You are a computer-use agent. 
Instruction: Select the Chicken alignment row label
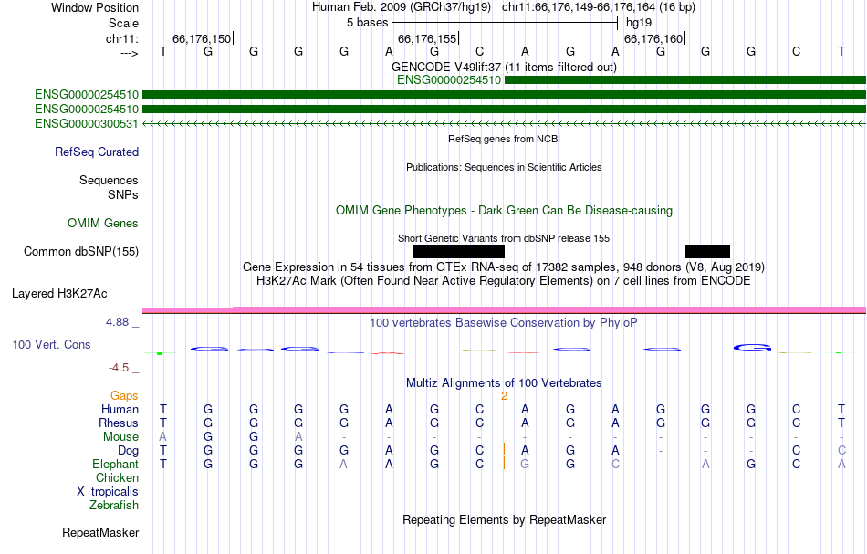point(117,477)
